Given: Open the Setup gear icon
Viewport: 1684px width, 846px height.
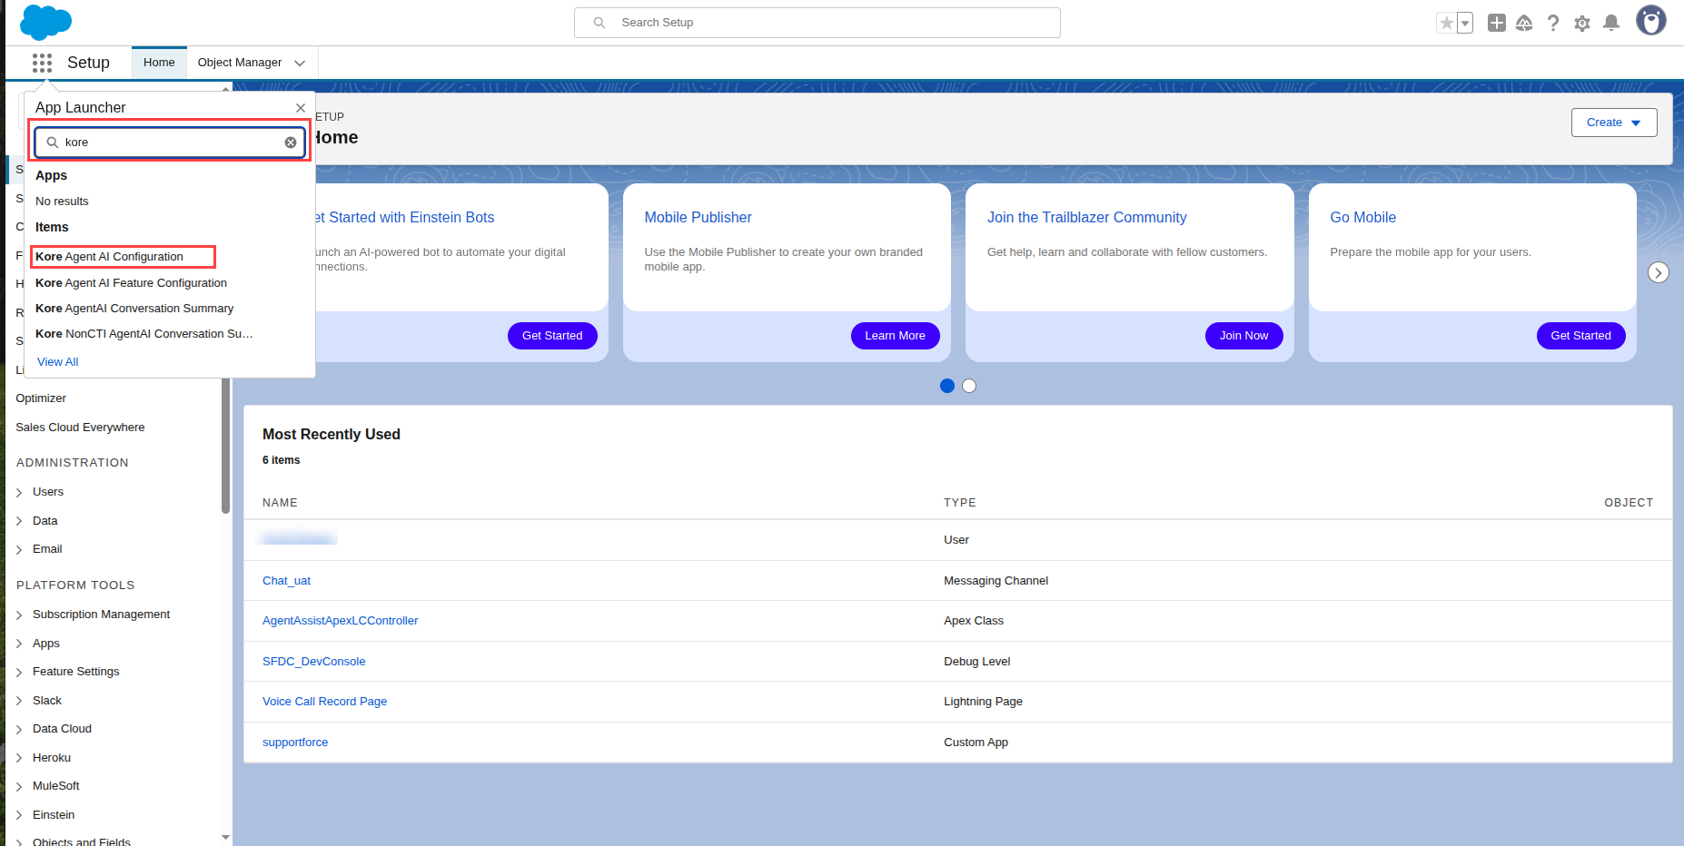Looking at the screenshot, I should coord(1582,24).
